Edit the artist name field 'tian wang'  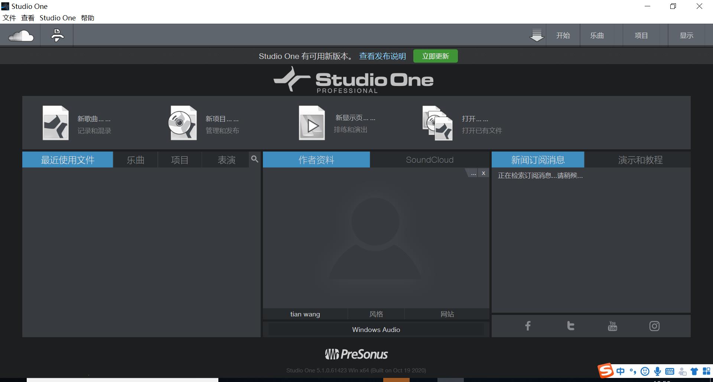(x=305, y=314)
